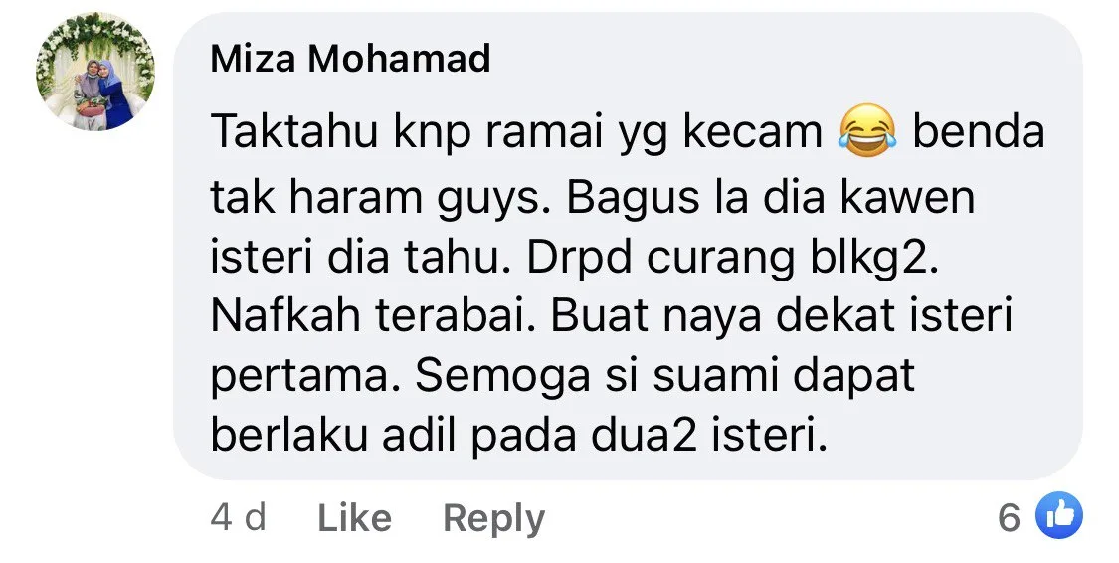Image resolution: width=1119 pixels, height=563 pixels.
Task: Click the word "Nafkah" in the comment
Action: [285, 317]
